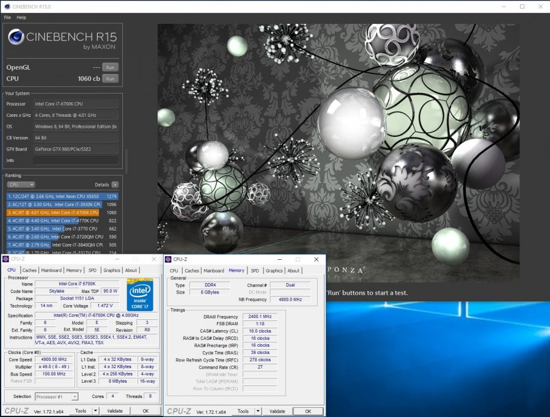Switch to Memory tab in left CPU-Z

click(x=74, y=270)
